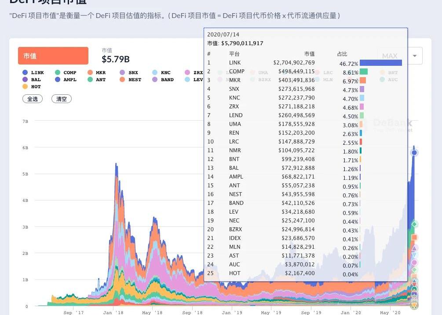Click the ANT green legend marker

90,80
